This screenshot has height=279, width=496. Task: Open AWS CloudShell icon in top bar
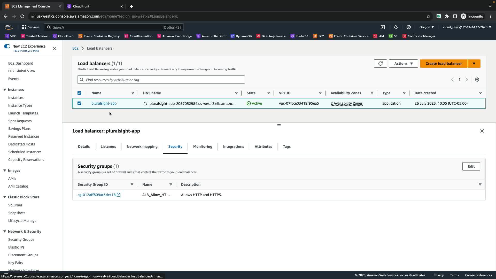pyautogui.click(x=383, y=27)
